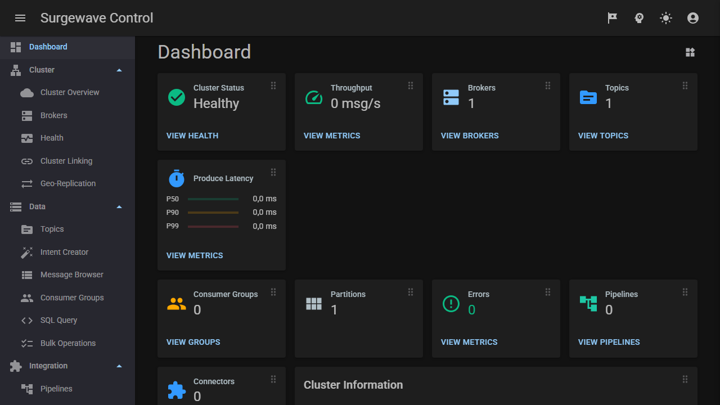Image resolution: width=720 pixels, height=405 pixels.
Task: Click Topics card drag handle
Action: [685, 85]
